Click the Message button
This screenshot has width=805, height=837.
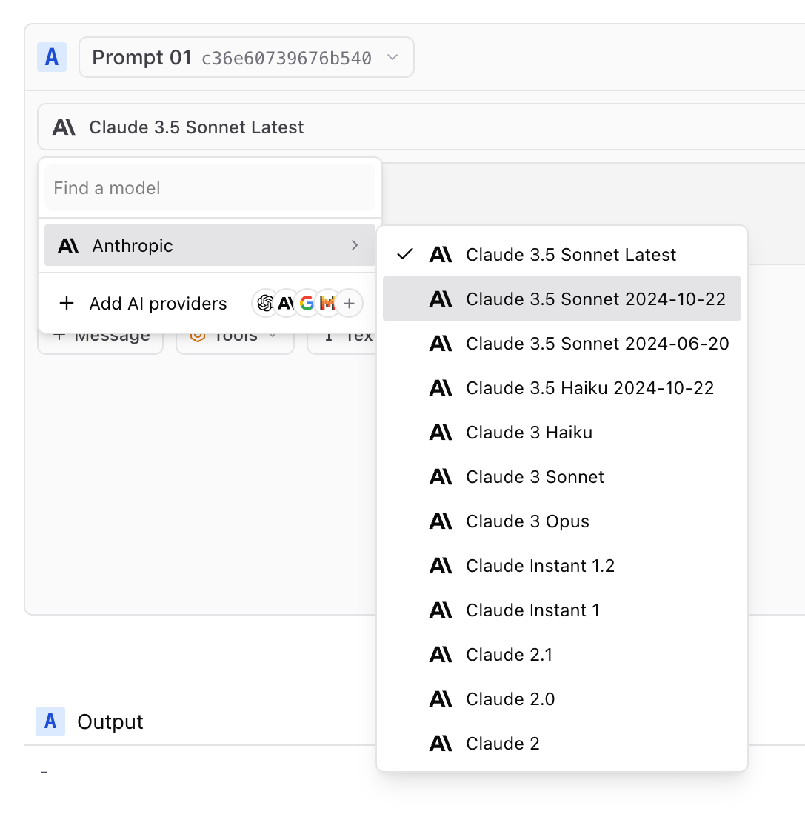coord(100,335)
